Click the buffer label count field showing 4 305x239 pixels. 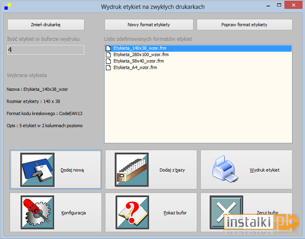coord(46,50)
